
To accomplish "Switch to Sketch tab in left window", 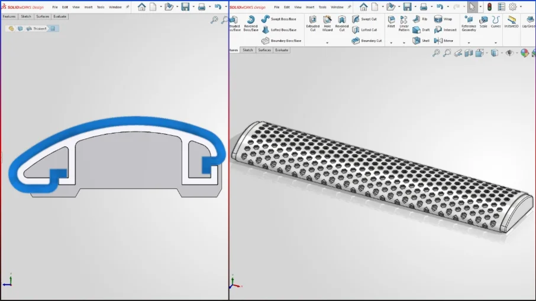I will coord(25,17).
